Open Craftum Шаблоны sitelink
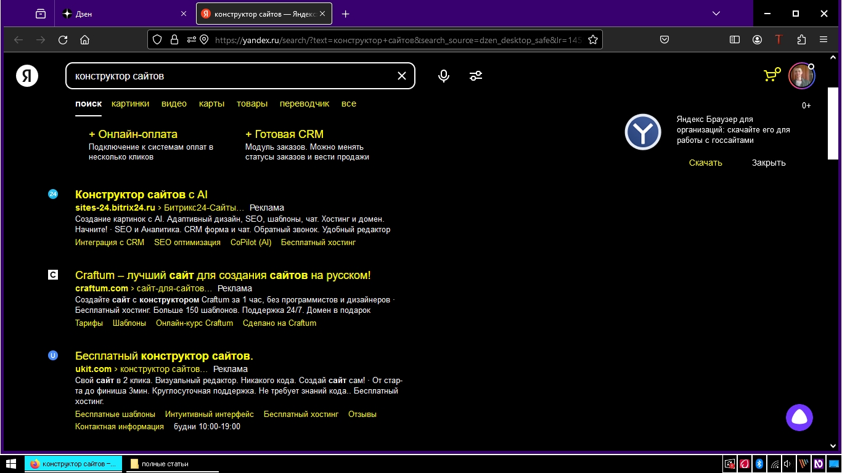 click(129, 323)
